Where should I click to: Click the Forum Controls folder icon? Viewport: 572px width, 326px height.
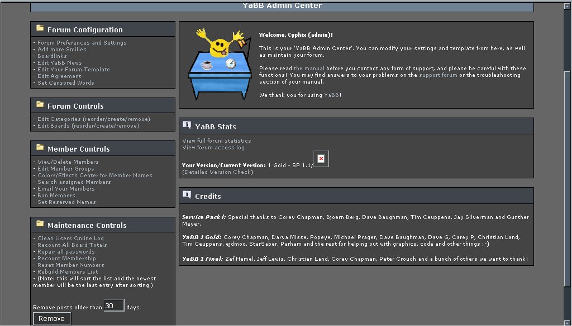click(40, 104)
